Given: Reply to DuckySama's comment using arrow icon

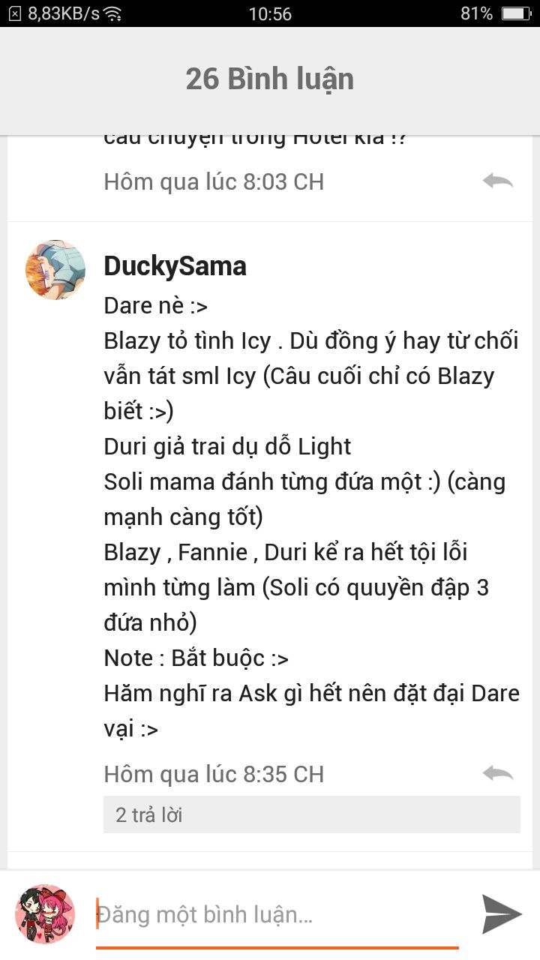Looking at the screenshot, I should (498, 774).
